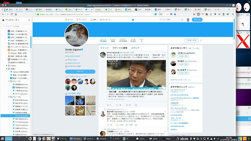The height and width of the screenshot is (141, 251).
Task: Toggle the sidebar icon in Firefox toolbar
Action: pyautogui.click(x=198, y=14)
